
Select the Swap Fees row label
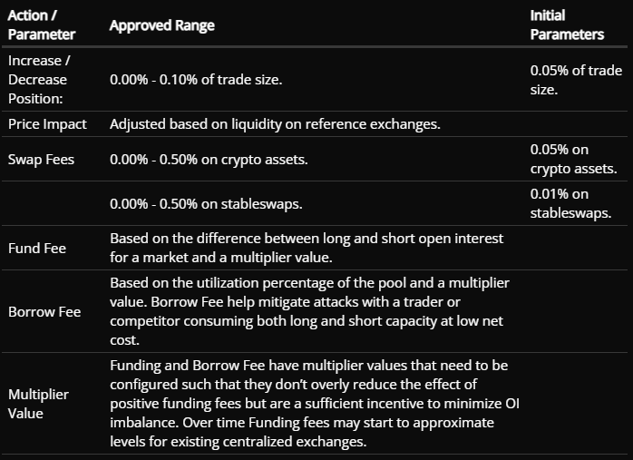(x=41, y=160)
